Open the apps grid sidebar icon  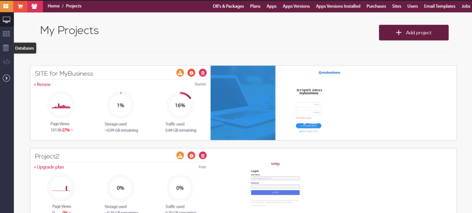coord(6,34)
